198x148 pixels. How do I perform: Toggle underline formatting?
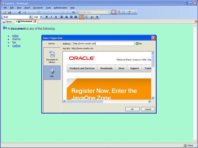coord(56,17)
